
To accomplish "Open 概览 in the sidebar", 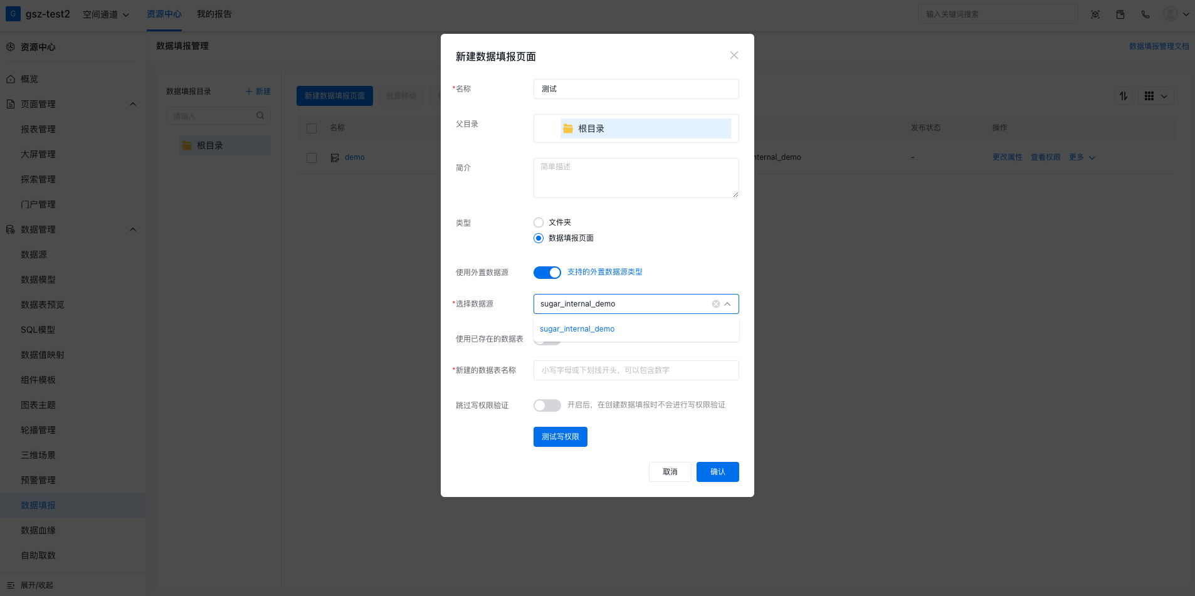I will pos(29,79).
